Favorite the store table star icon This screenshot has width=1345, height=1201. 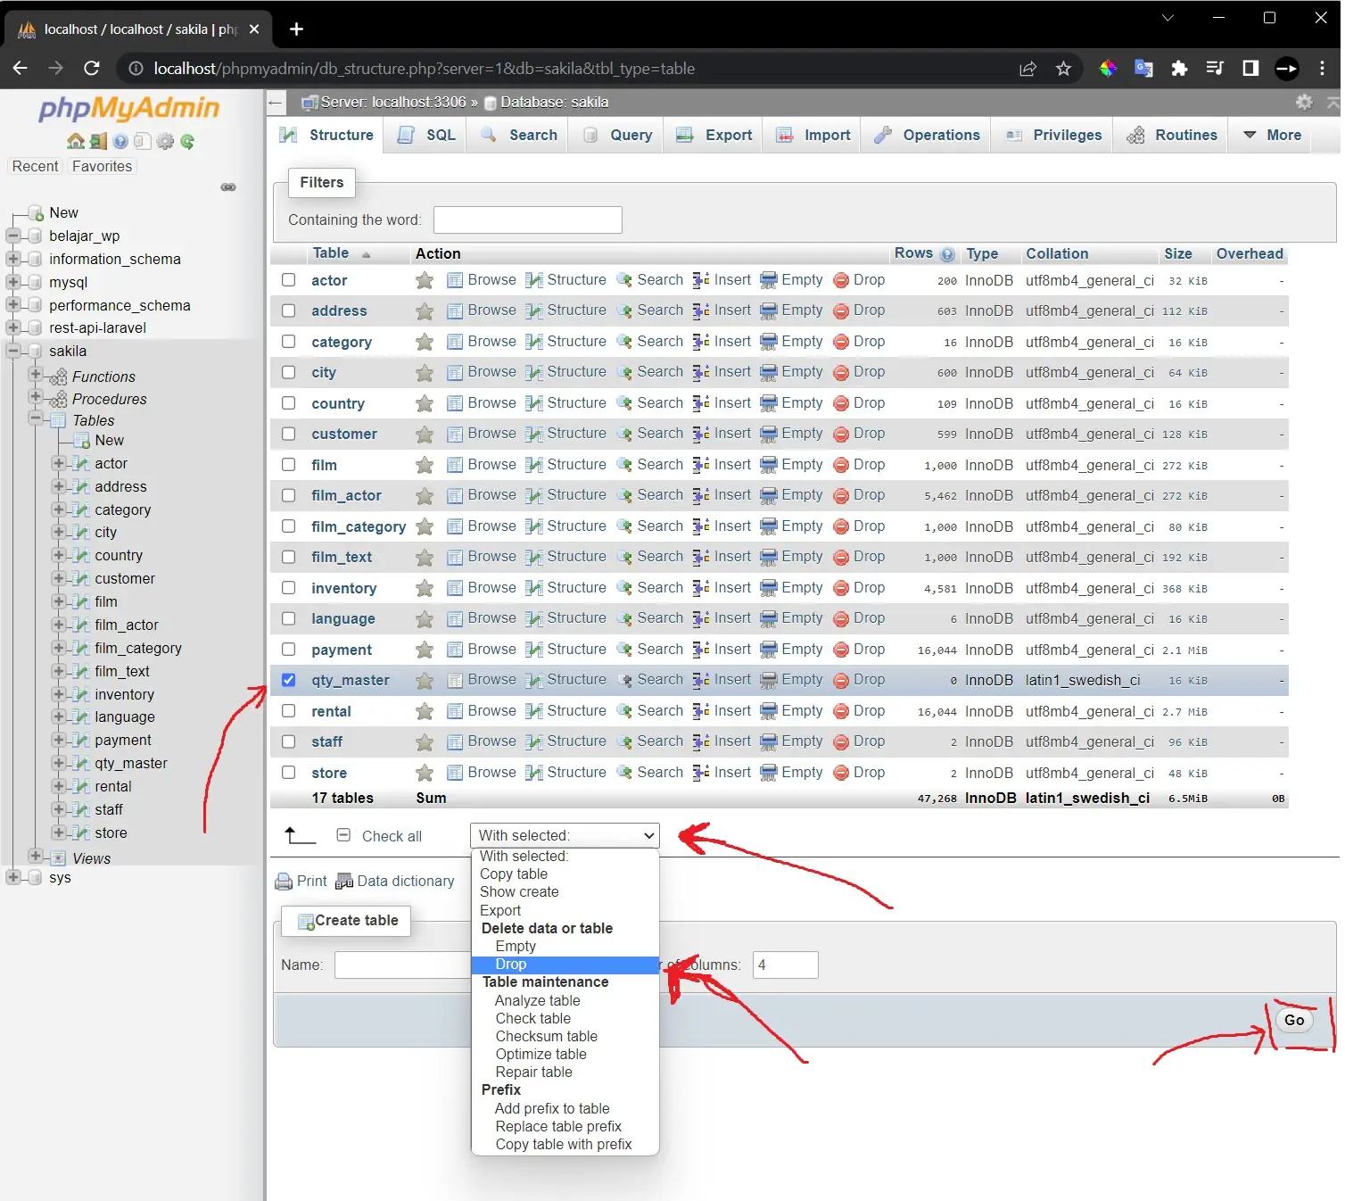(x=425, y=773)
